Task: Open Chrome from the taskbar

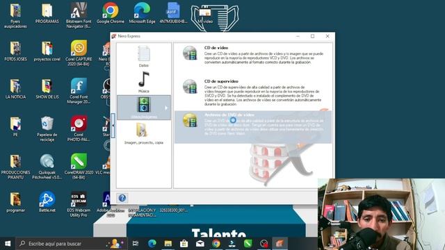Action: point(216,244)
